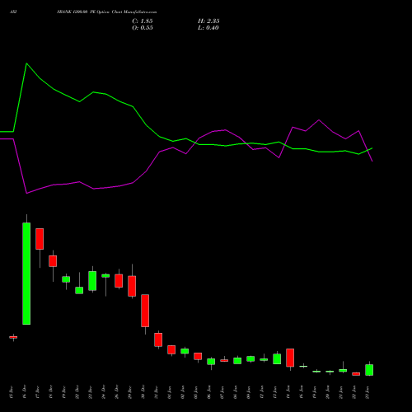Select the 09 Jan date label

coord(249,392)
